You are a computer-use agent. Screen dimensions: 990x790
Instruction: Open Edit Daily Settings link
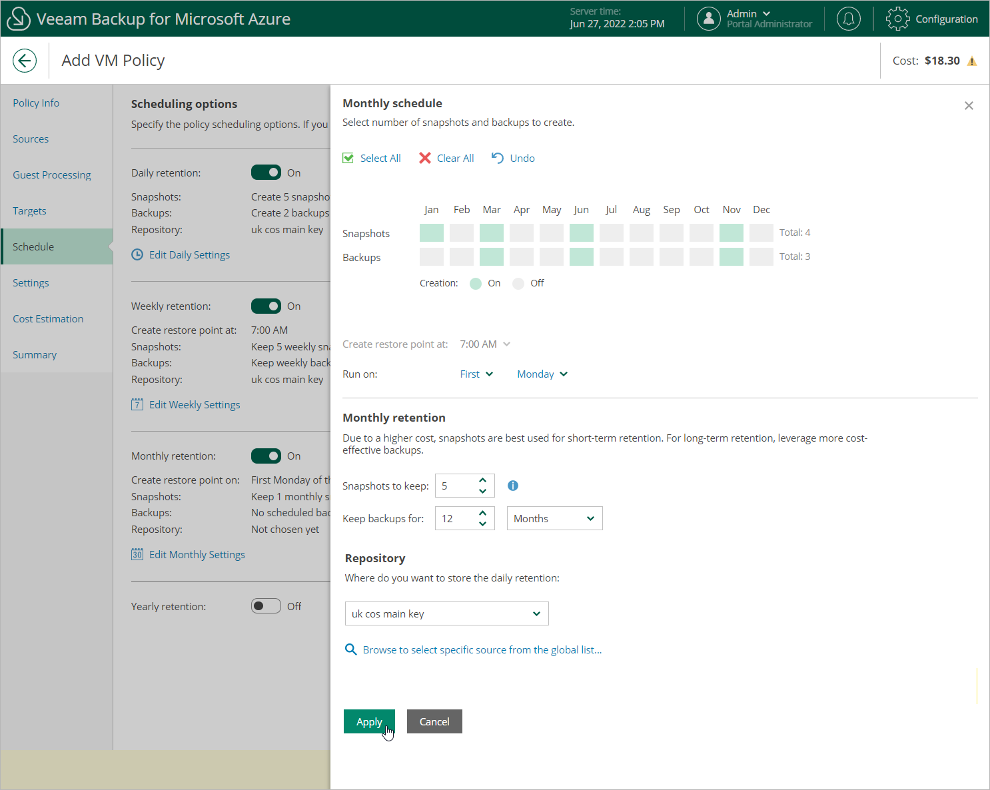[189, 254]
